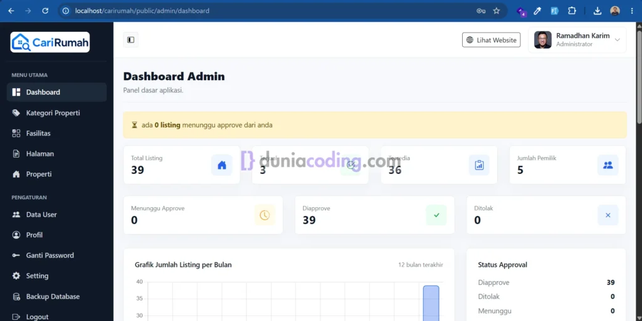Open Profil page
Image resolution: width=642 pixels, height=321 pixels.
(56, 235)
